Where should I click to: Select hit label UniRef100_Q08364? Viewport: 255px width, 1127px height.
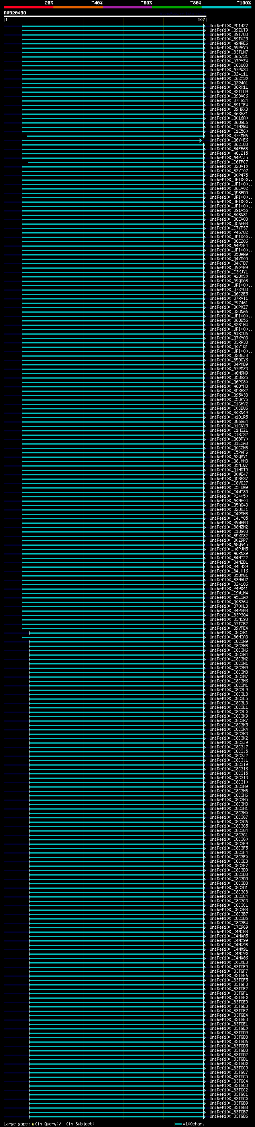[x=229, y=602]
